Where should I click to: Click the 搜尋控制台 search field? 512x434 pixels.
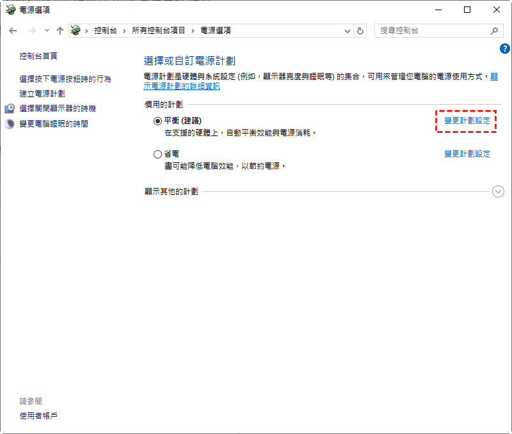[x=432, y=31]
